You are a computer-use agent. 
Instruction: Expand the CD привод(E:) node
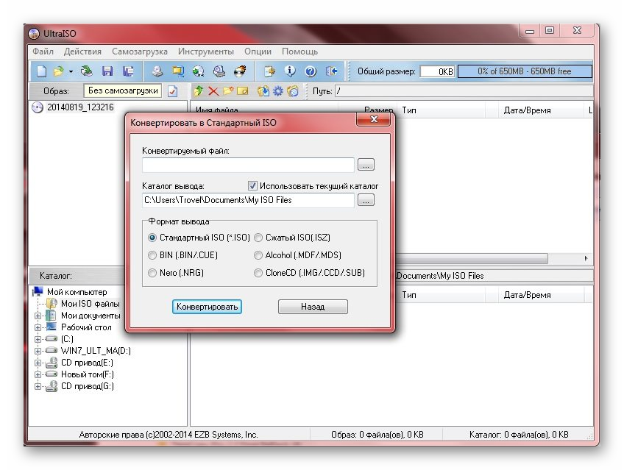[38, 363]
